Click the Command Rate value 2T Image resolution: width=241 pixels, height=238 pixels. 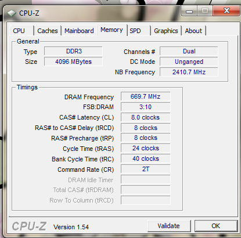click(146, 169)
